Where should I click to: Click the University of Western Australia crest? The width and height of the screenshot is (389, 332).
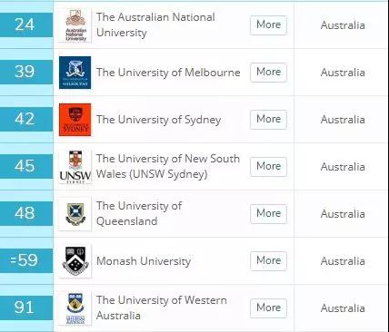point(75,308)
